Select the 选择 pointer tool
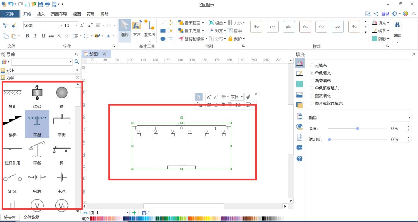 coord(124,29)
